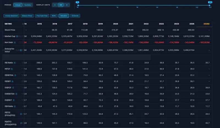Click the right year-range slider handle

click(210, 5)
